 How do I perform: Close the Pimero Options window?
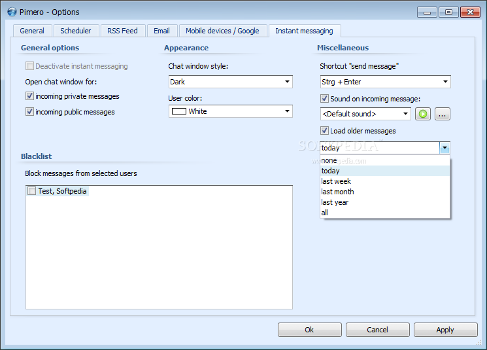coord(470,12)
